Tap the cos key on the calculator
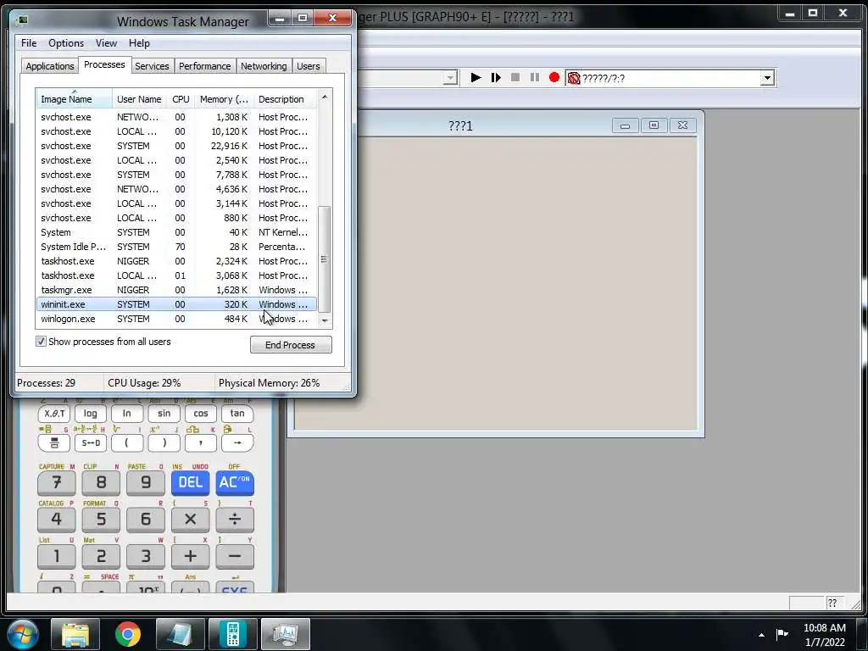Image resolution: width=868 pixels, height=651 pixels. pyautogui.click(x=200, y=414)
